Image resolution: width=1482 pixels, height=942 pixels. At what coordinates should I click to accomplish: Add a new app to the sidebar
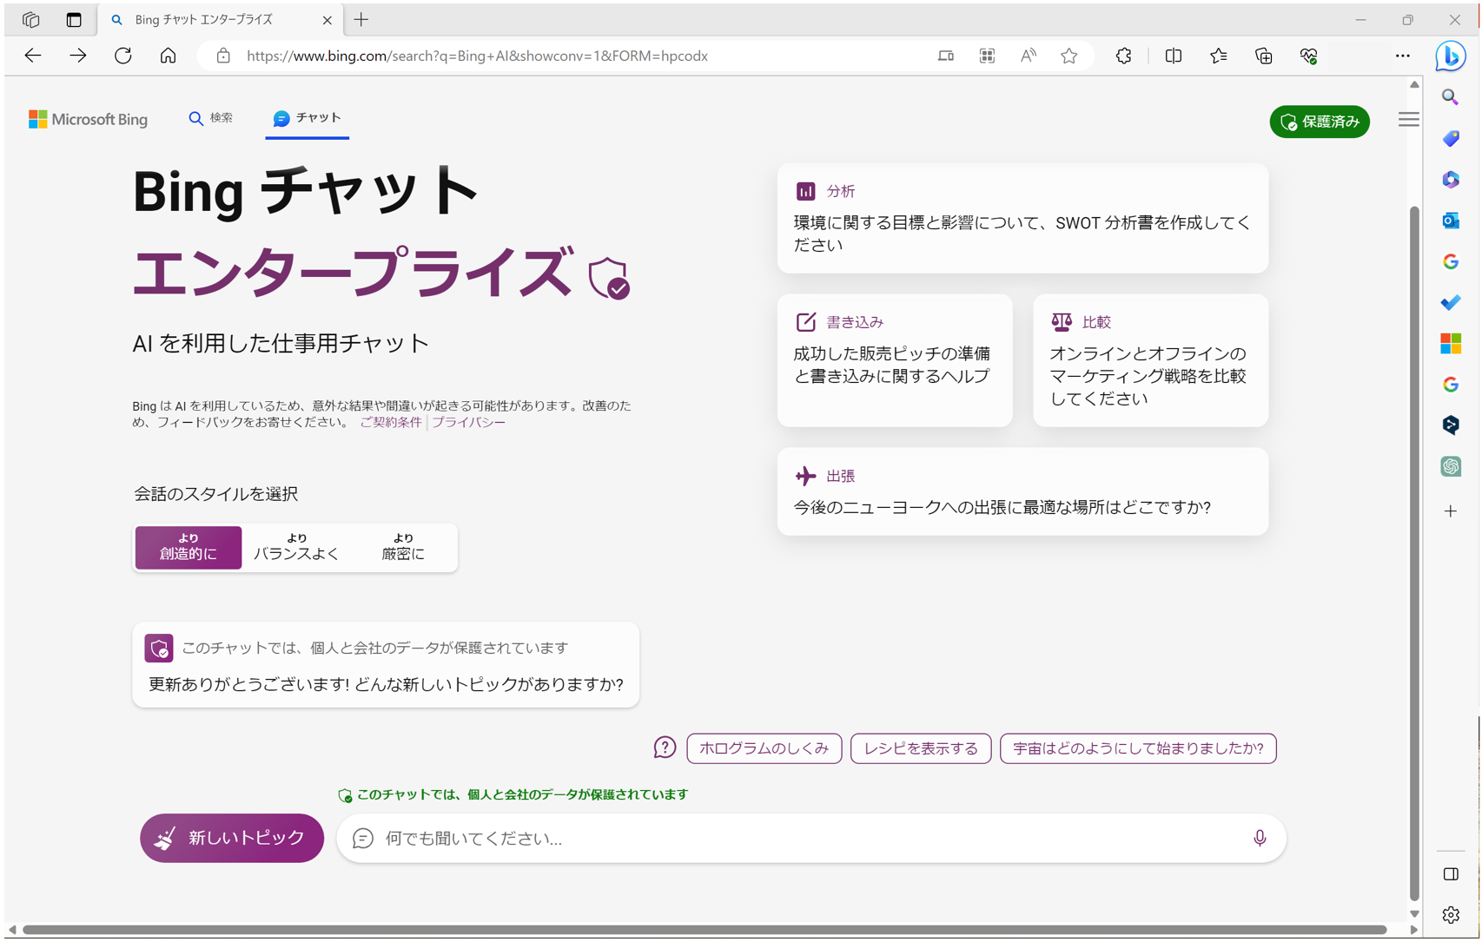pos(1450,511)
